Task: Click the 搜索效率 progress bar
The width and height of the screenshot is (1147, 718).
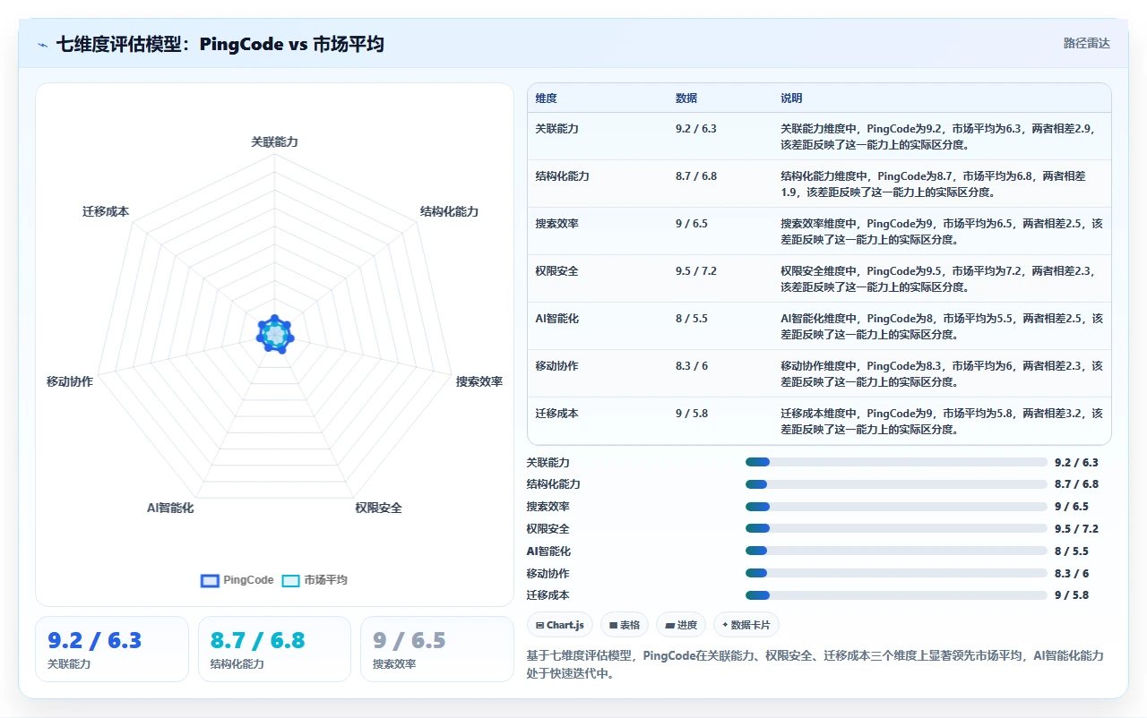Action: [896, 507]
